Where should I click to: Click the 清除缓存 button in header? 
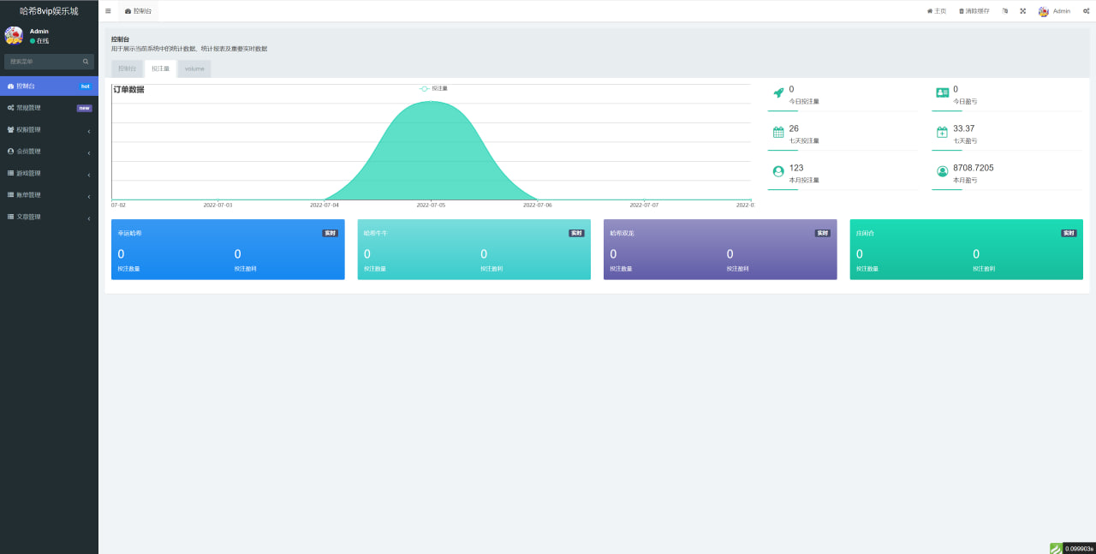click(974, 11)
